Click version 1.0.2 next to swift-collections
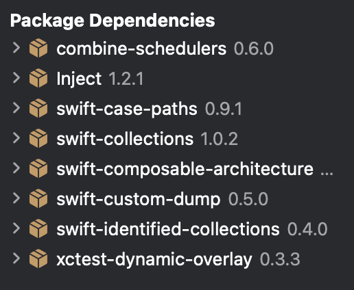Viewport: 354px width, 290px height. pyautogui.click(x=220, y=139)
